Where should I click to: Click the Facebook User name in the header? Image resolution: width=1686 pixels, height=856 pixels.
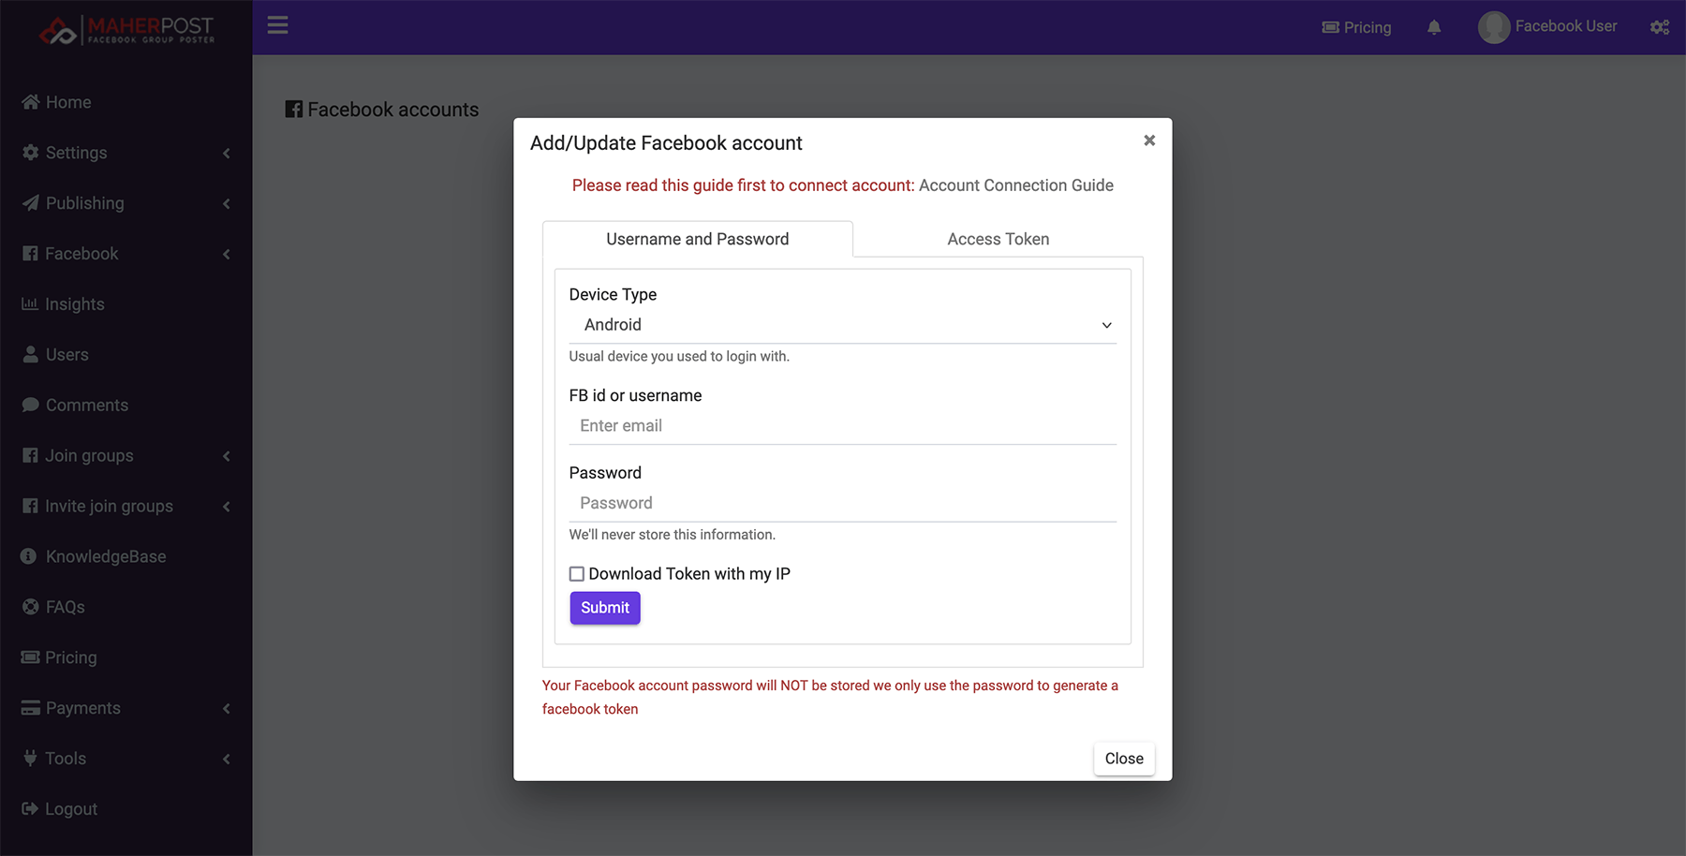[1566, 26]
